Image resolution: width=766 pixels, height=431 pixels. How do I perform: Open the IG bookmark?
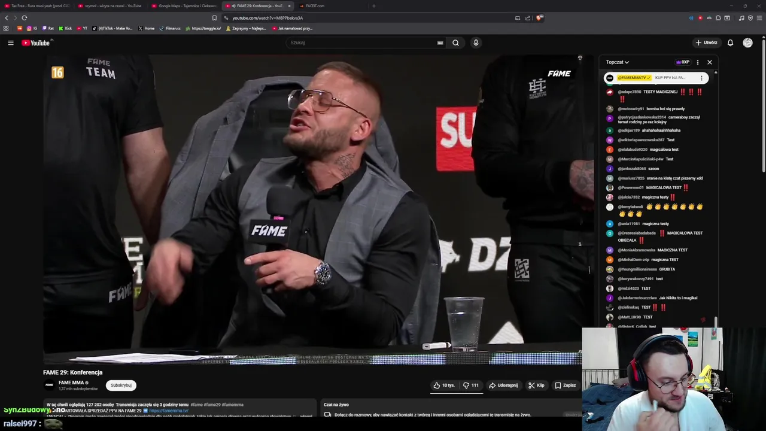(x=32, y=28)
